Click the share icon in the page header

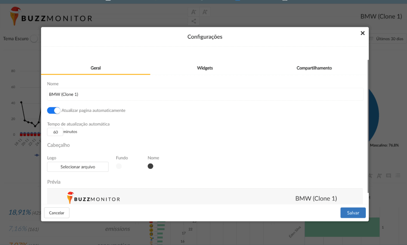click(194, 21)
